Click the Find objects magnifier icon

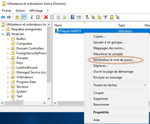coord(111,17)
